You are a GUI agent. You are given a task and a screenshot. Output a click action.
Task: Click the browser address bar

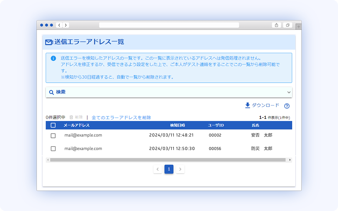(169, 25)
